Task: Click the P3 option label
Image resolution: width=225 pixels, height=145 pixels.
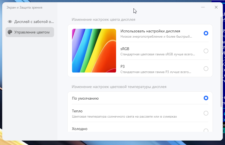Action: (x=122, y=66)
